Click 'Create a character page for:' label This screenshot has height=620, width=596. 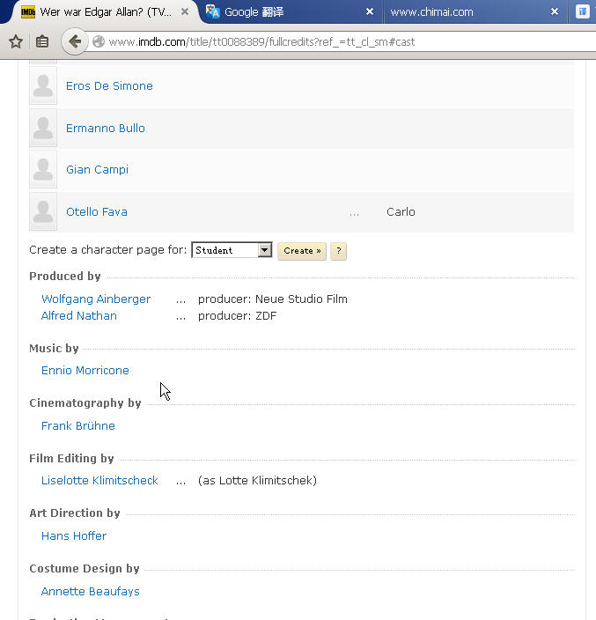tap(108, 250)
